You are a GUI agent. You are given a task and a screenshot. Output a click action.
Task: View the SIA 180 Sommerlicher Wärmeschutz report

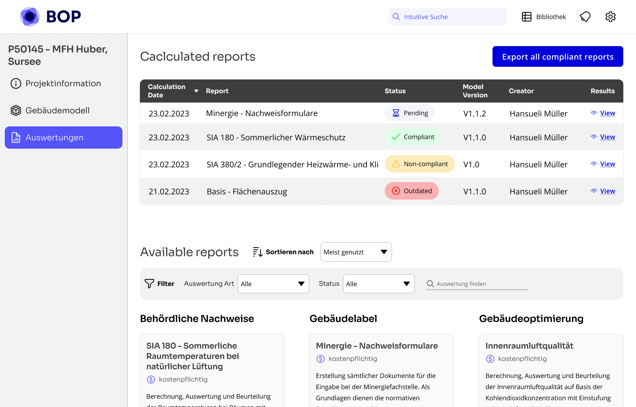tap(607, 137)
